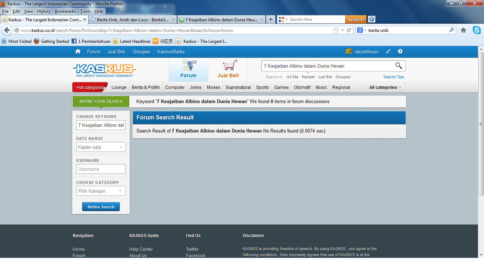Click the pencil icon next to racuntikuss
Image resolution: width=484 pixels, height=272 pixels.
388,51
